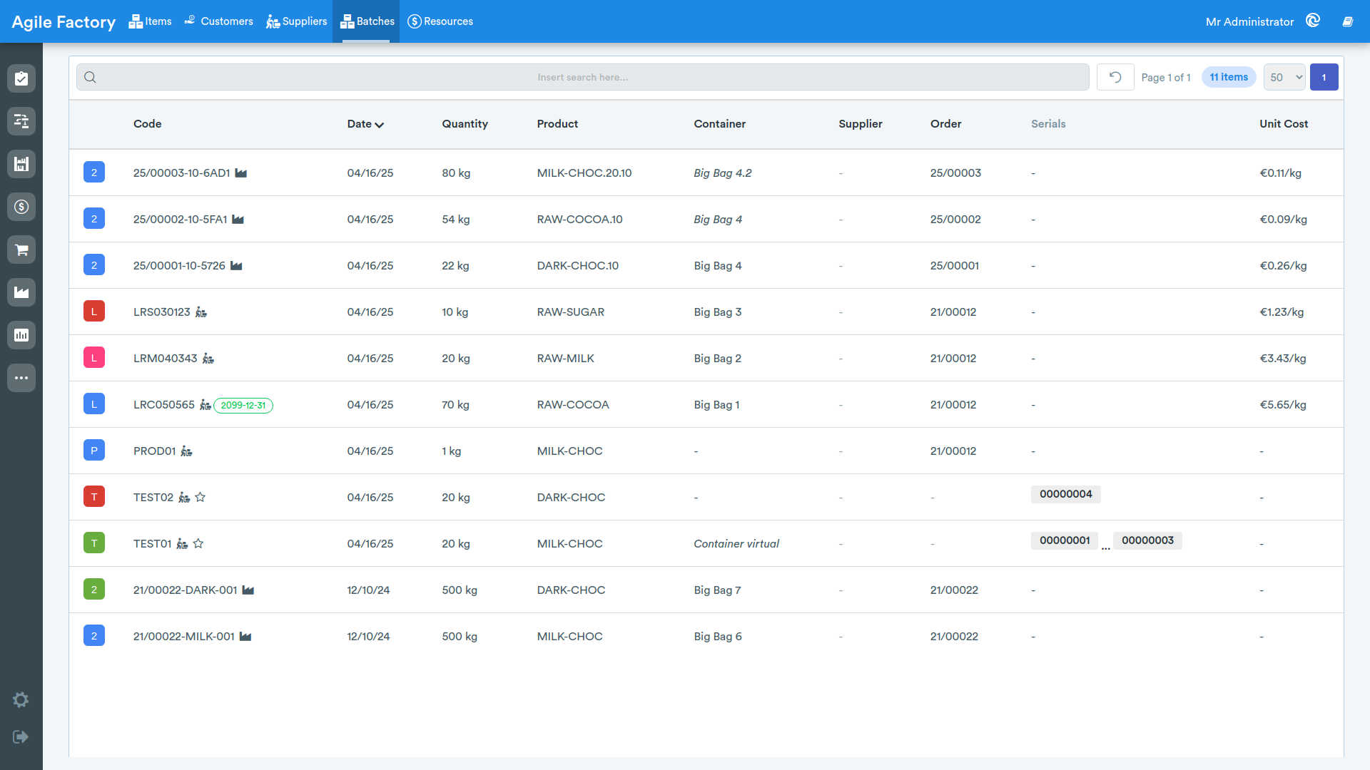This screenshot has width=1370, height=770.
Task: Go to page 1 button
Action: click(1324, 77)
